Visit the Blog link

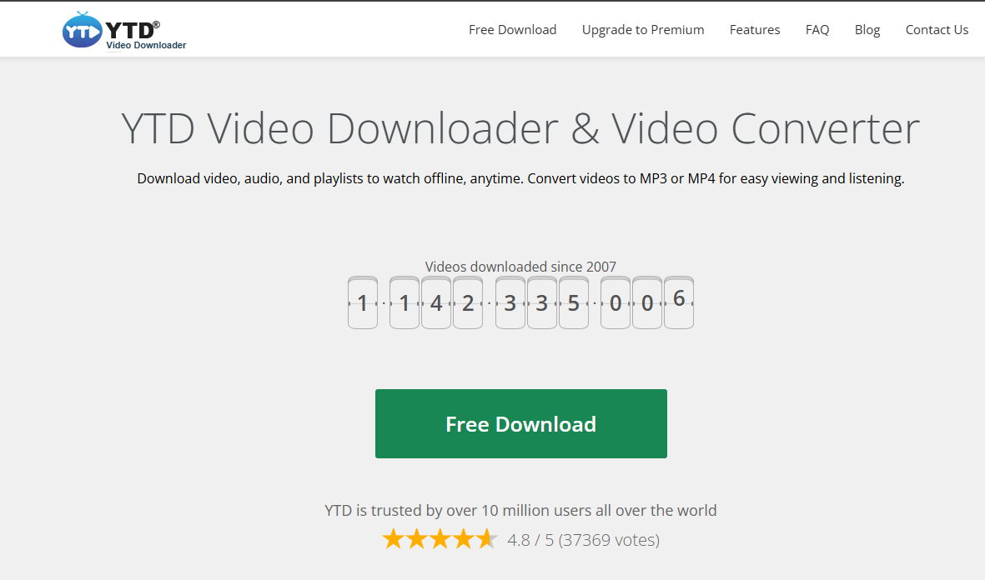867,29
